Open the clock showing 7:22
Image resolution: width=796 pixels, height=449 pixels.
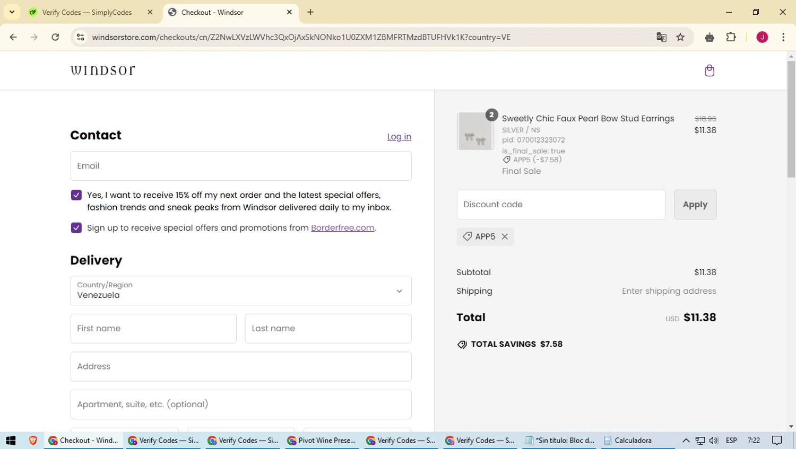tap(754, 441)
